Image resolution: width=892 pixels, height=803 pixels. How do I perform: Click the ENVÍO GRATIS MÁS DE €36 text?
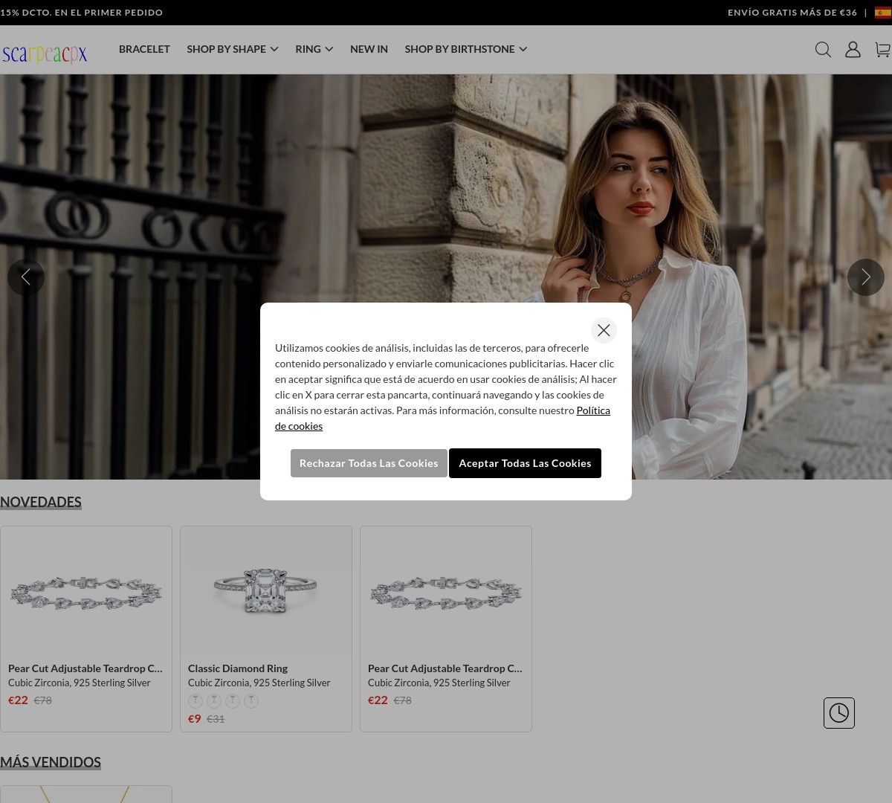click(x=792, y=13)
